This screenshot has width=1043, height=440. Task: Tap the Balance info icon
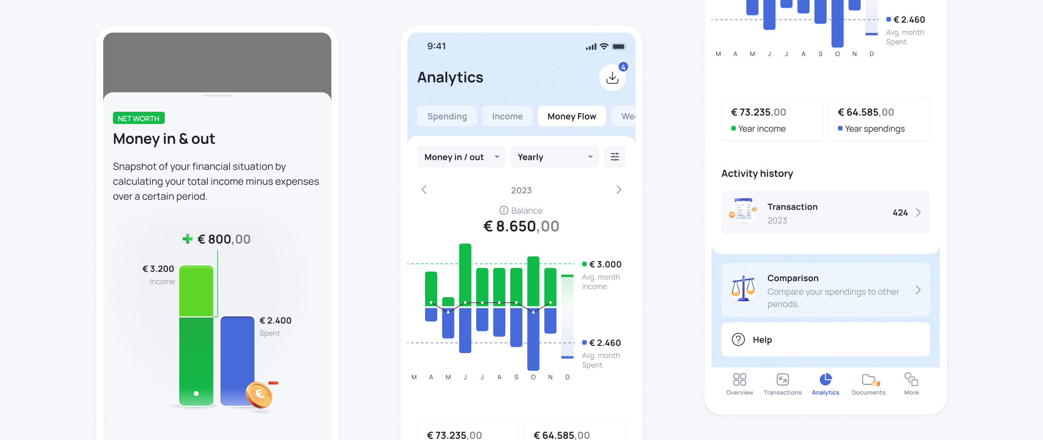click(503, 210)
